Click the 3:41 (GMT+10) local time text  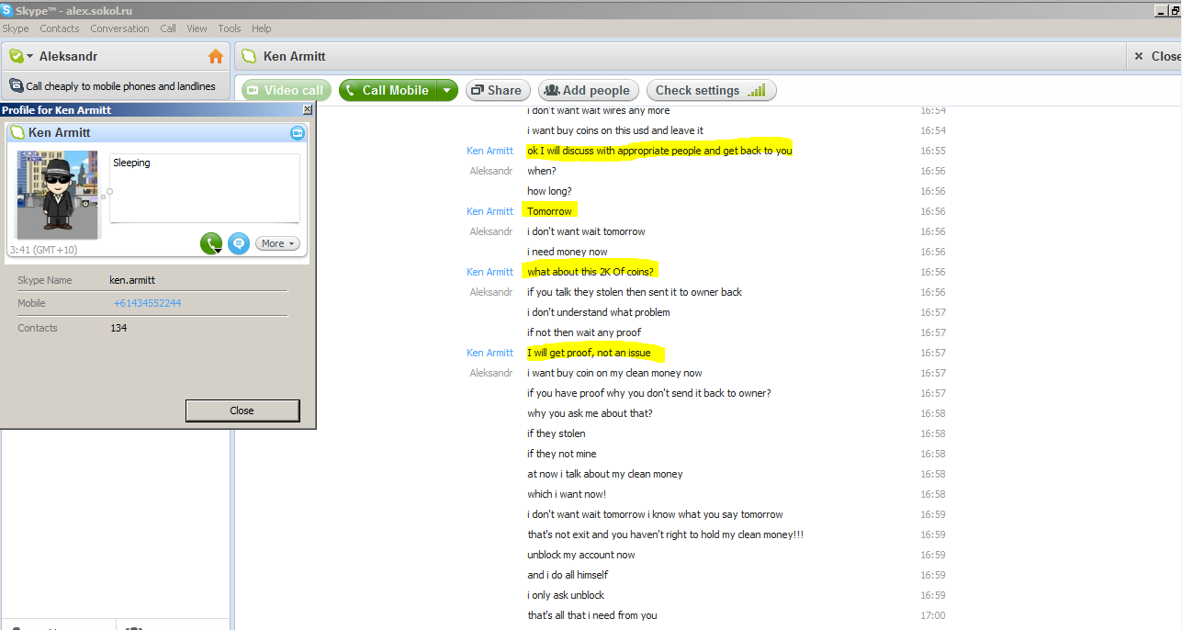pyautogui.click(x=43, y=250)
